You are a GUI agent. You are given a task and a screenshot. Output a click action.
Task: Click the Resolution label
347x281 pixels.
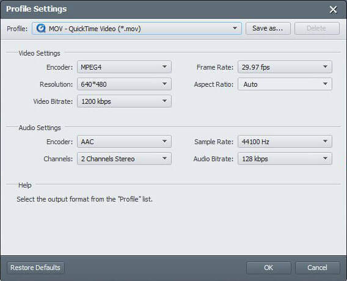click(x=56, y=84)
